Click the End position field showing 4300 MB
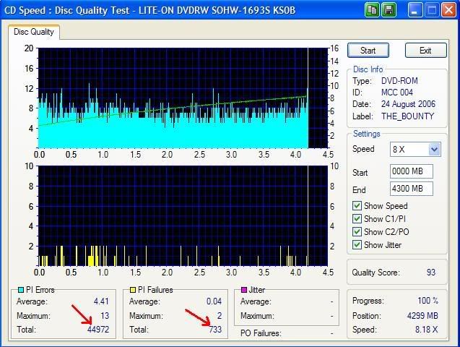Viewport: 460px width, 347px height. (x=411, y=189)
